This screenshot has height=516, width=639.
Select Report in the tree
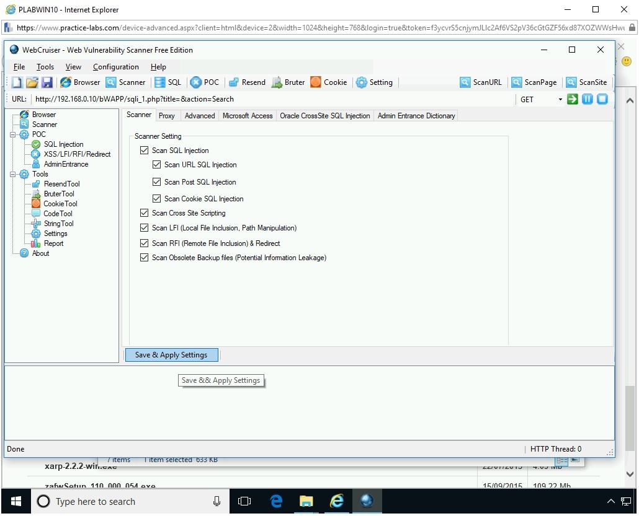pyautogui.click(x=54, y=244)
